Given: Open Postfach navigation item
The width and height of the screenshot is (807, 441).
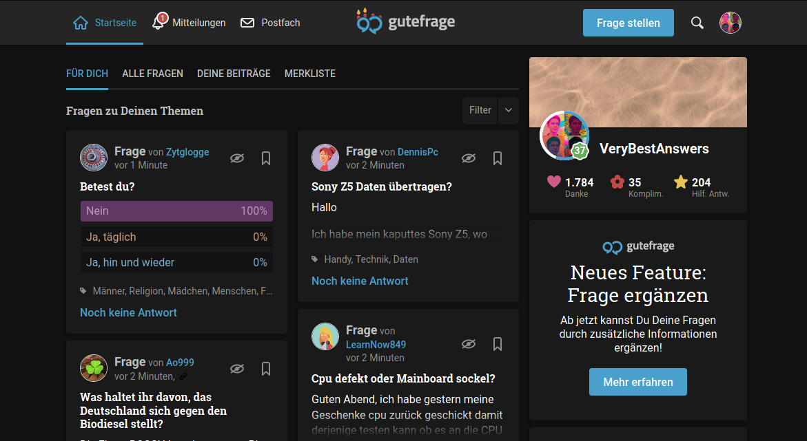Looking at the screenshot, I should click(270, 23).
